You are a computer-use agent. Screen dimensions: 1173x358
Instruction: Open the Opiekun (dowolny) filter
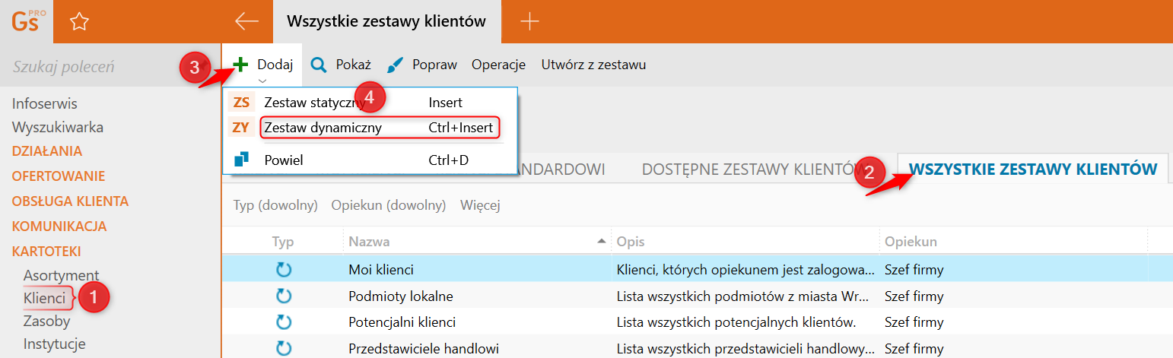click(x=388, y=205)
